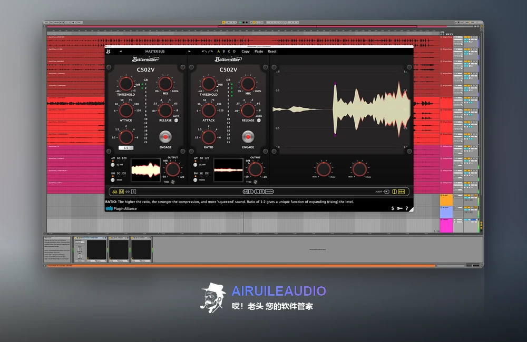
Task: Click the left unit SC HPF switch
Action: [x=113, y=165]
